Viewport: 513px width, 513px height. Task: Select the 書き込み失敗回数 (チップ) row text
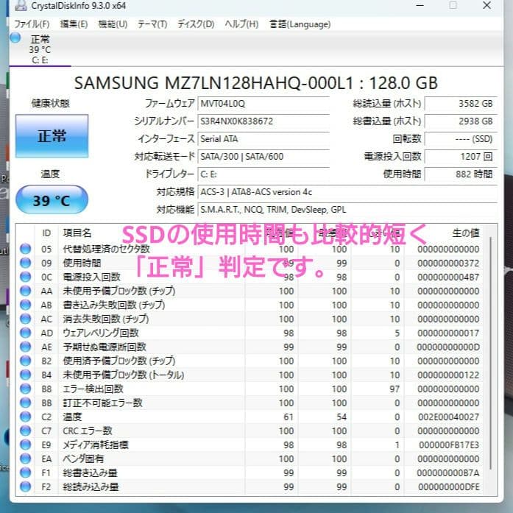pyautogui.click(x=114, y=305)
